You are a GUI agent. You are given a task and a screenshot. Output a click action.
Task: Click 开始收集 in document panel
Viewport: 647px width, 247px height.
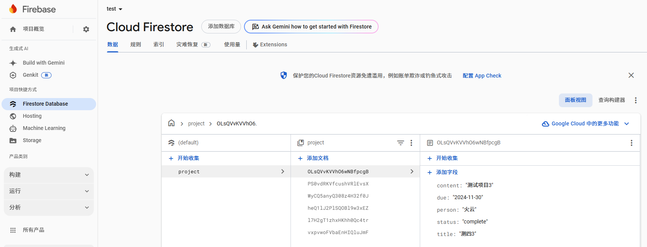(x=443, y=158)
